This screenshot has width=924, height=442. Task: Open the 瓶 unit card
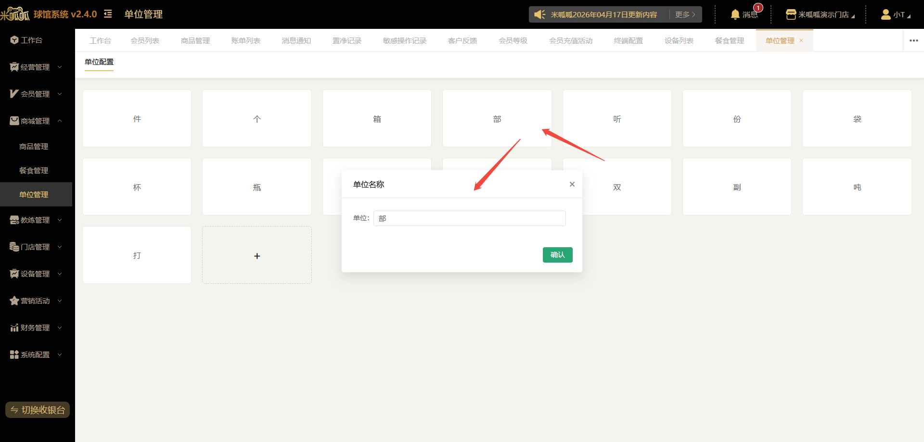click(257, 187)
